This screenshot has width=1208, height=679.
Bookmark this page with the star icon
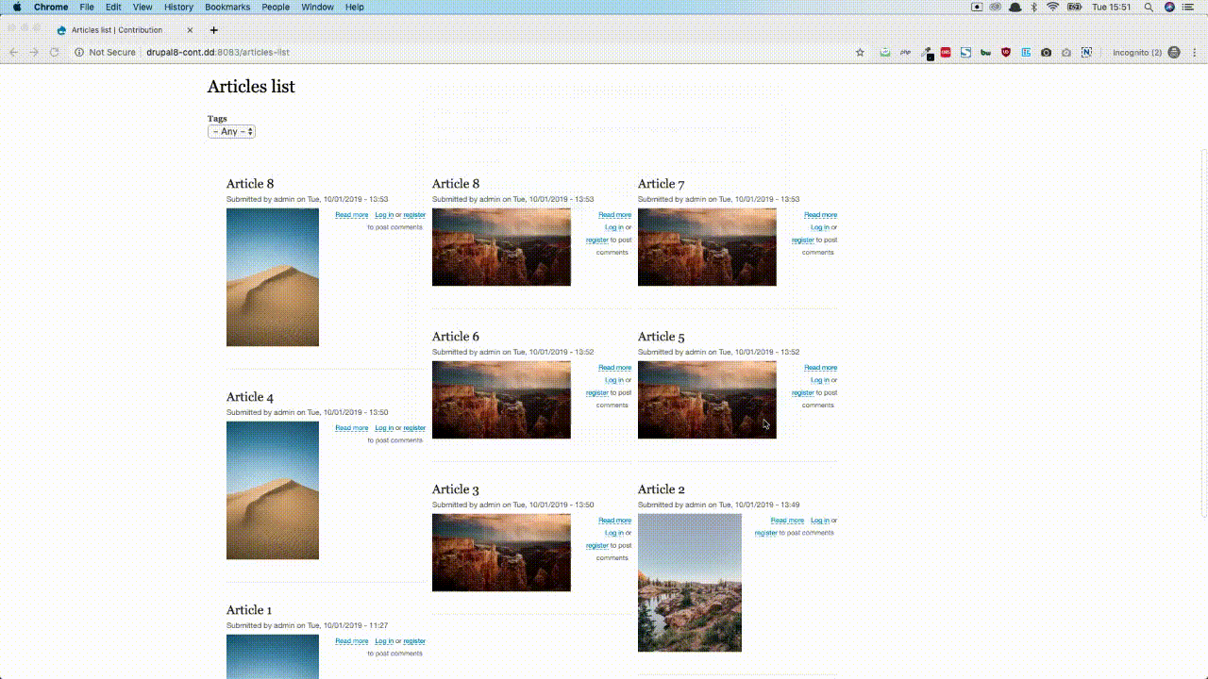860,53
